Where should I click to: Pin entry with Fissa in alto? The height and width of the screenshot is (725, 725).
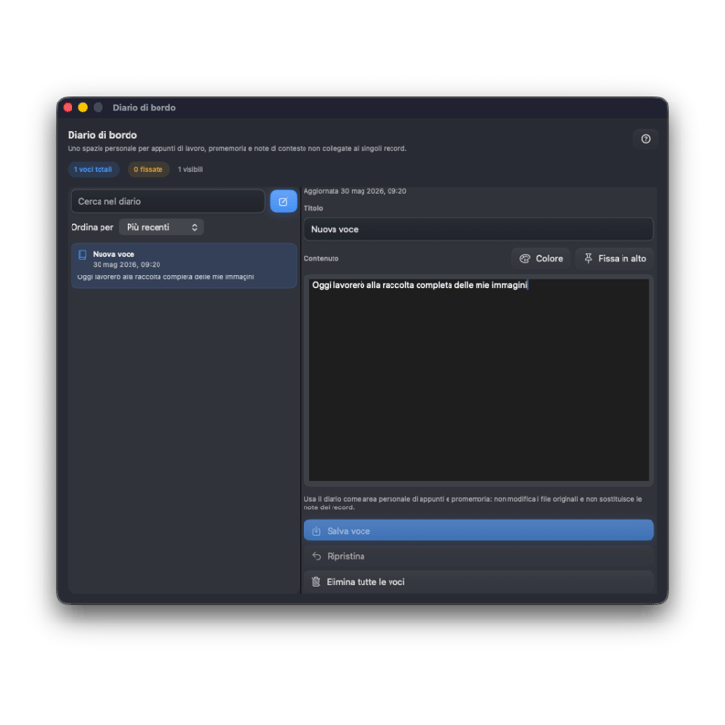pos(615,258)
